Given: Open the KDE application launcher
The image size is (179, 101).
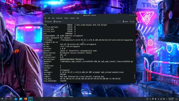Looking at the screenshot, I should click(x=2, y=99).
